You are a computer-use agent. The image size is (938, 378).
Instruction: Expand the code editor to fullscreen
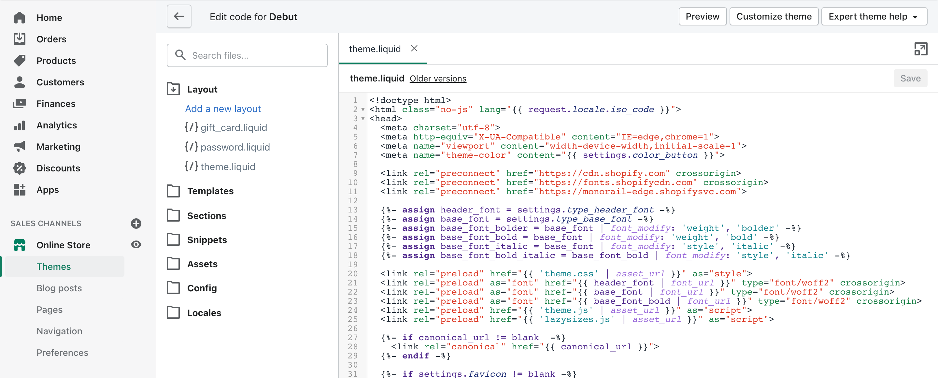click(920, 49)
